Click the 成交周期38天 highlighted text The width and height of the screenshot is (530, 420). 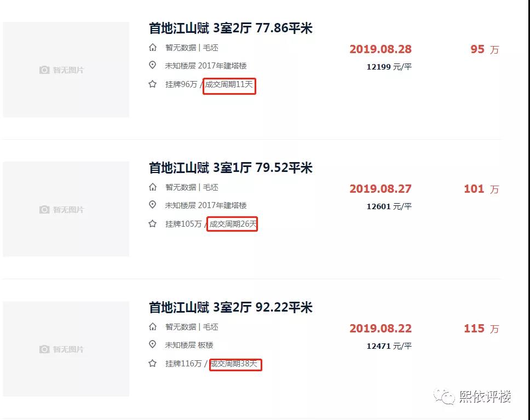coord(235,365)
